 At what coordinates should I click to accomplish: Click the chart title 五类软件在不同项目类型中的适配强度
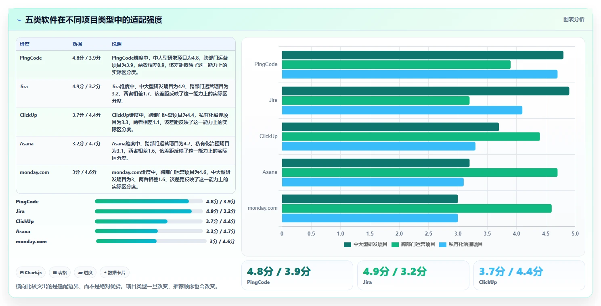[x=94, y=20]
